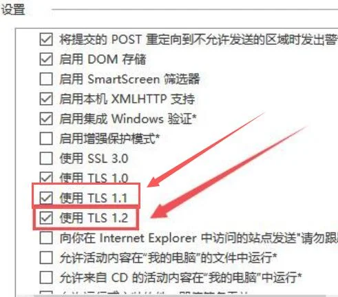
Task: Disable the 启用 DOM 存储 checkbox
Action: coord(46,59)
